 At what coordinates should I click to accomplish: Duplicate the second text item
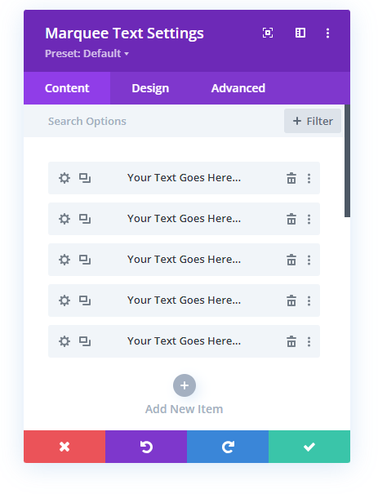85,219
